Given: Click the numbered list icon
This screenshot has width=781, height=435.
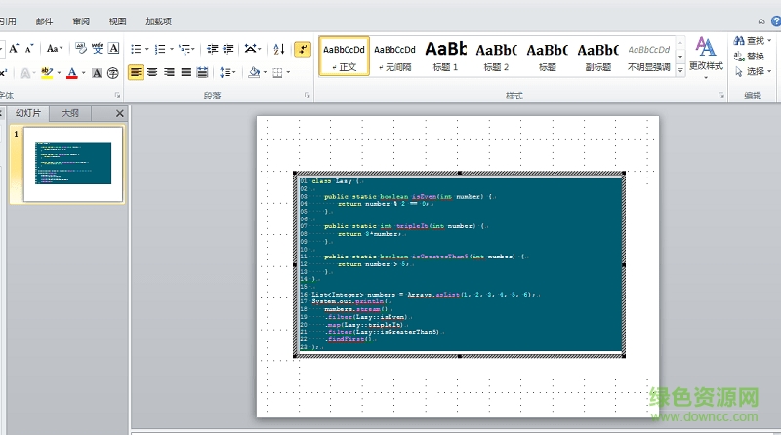Looking at the screenshot, I should [160, 48].
